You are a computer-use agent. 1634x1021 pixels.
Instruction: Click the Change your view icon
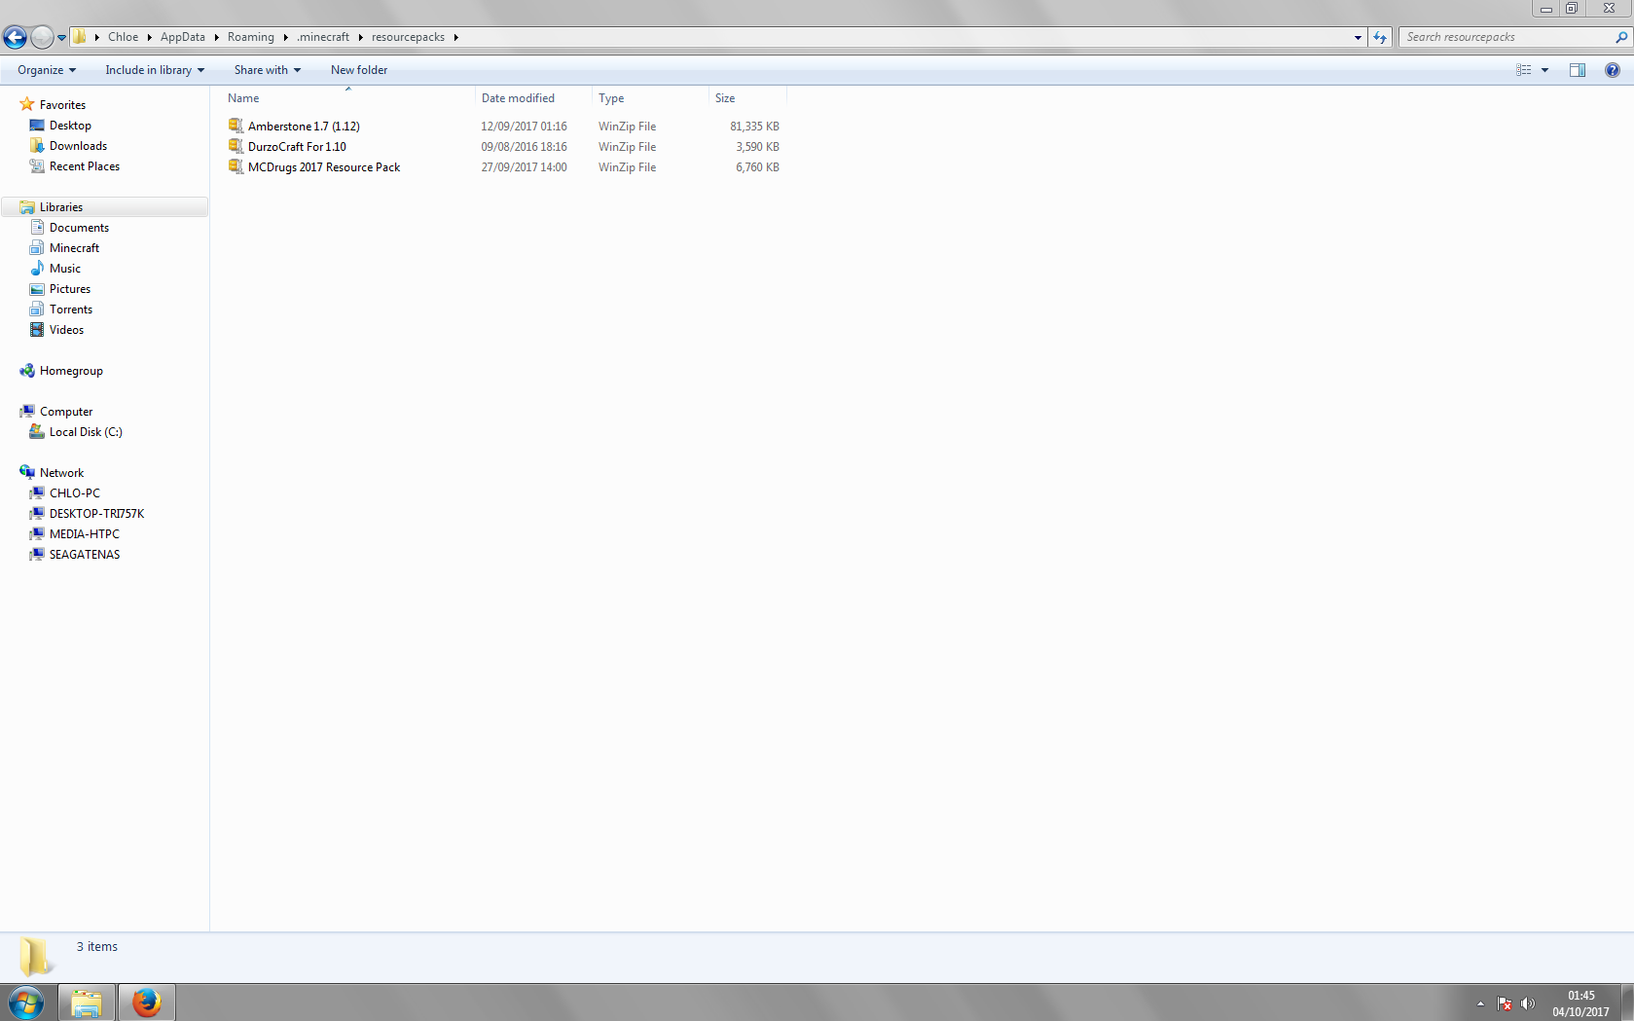(x=1524, y=70)
